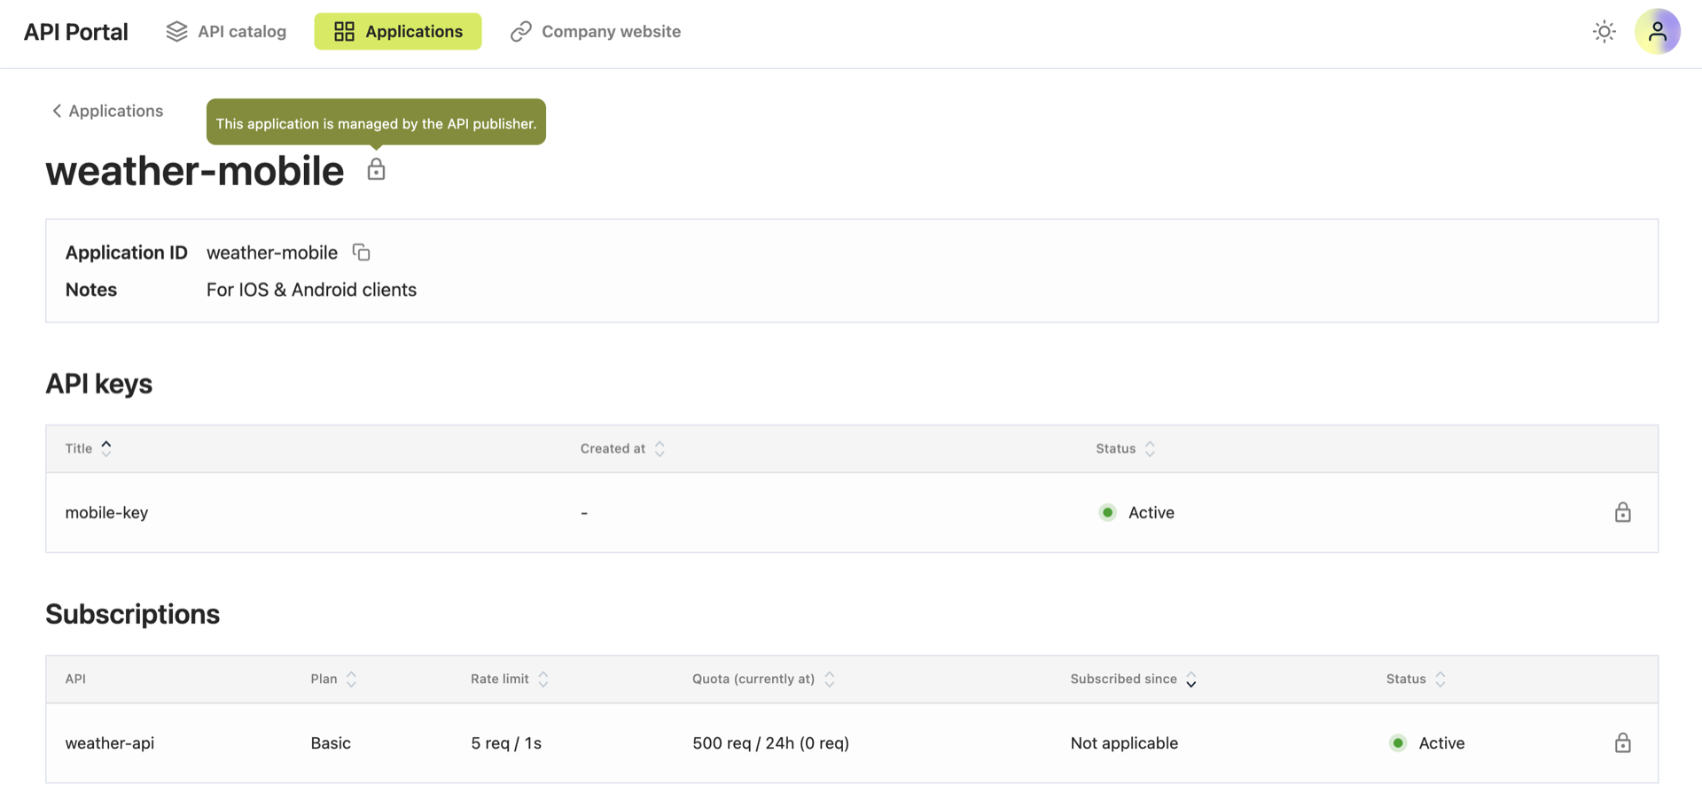Image resolution: width=1702 pixels, height=808 pixels.
Task: Select the Applications tab
Action: point(398,32)
